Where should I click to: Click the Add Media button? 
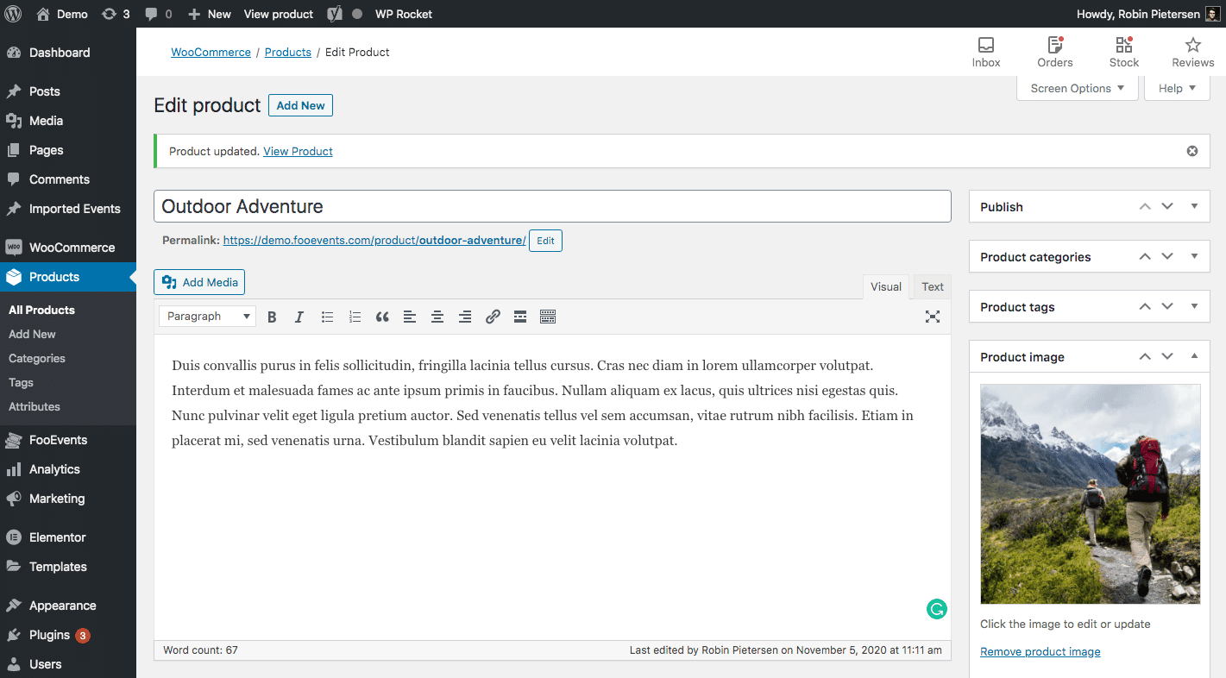pyautogui.click(x=199, y=282)
